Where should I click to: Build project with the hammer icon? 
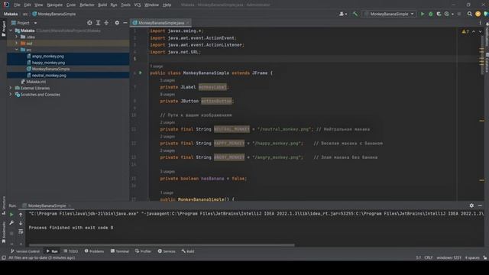coord(355,14)
